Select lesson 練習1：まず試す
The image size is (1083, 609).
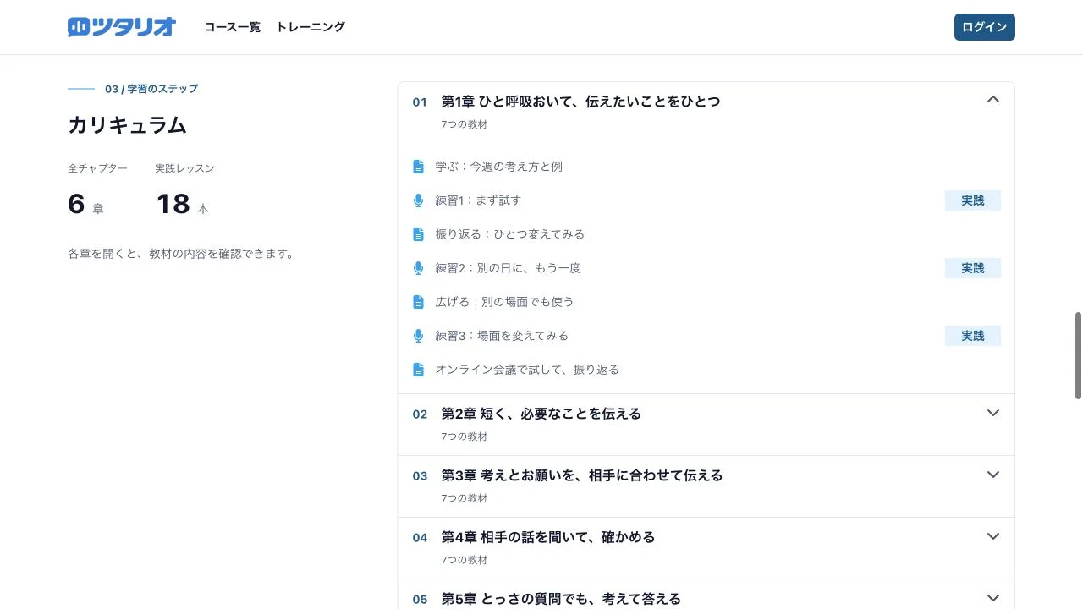pyautogui.click(x=478, y=200)
